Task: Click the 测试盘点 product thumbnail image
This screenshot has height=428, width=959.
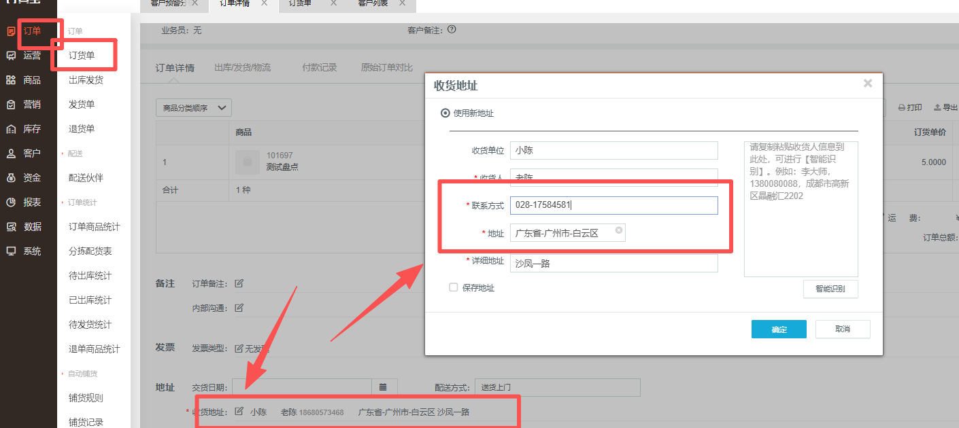Action: click(x=248, y=162)
